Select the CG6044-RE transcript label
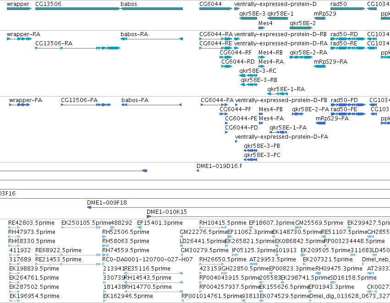This screenshot has height=303, width=390. pos(216,43)
